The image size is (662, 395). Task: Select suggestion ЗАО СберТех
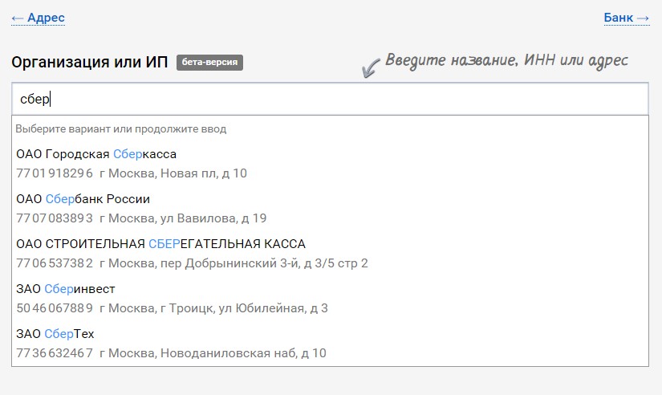tap(330, 343)
